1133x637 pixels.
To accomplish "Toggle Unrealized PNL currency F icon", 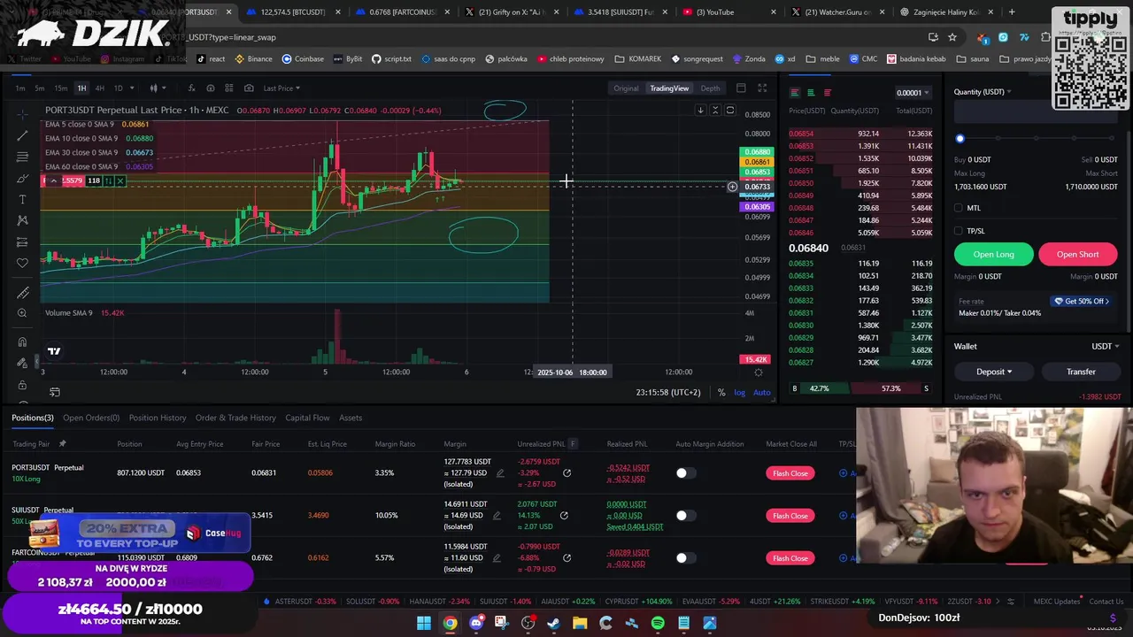I will (573, 444).
